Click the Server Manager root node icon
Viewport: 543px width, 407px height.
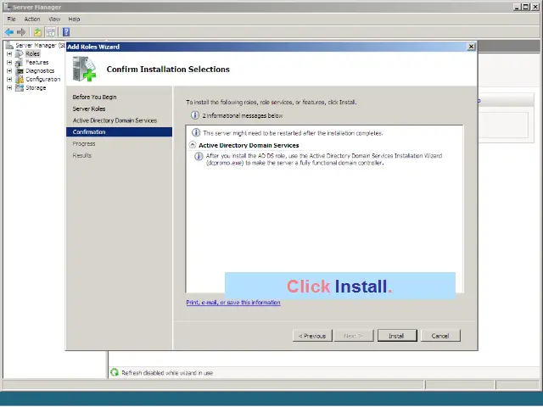(x=9, y=45)
